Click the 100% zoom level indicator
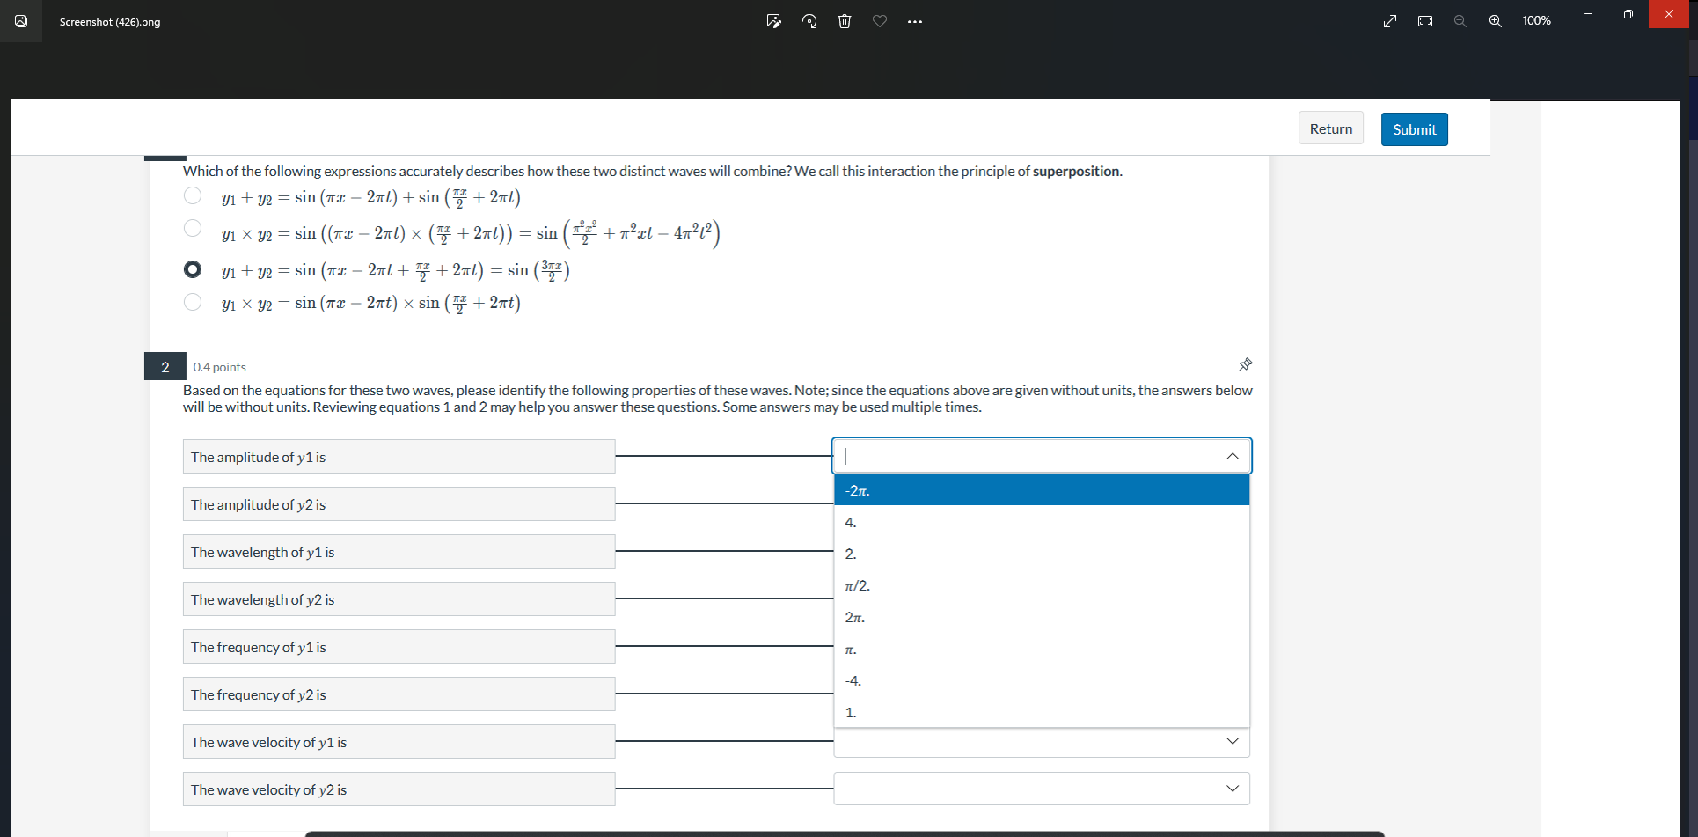Viewport: 1698px width, 837px height. coord(1537,21)
